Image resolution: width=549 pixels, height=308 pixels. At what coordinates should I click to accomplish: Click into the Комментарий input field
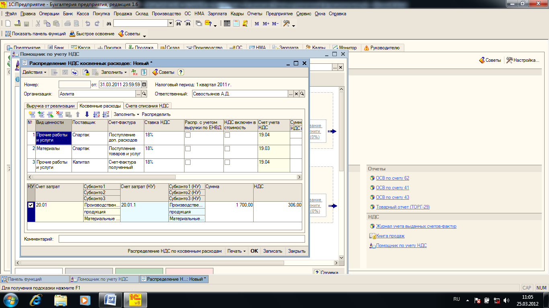pyautogui.click(x=182, y=239)
